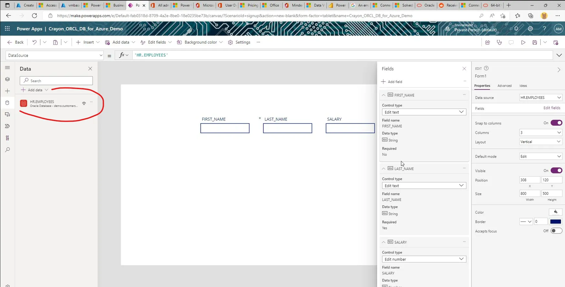Click the formula bar text
This screenshot has height=287, width=565.
(151, 55)
